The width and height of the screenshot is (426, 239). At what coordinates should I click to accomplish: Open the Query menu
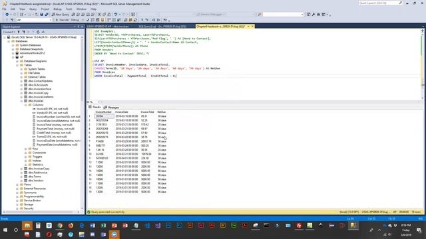pos(33,9)
